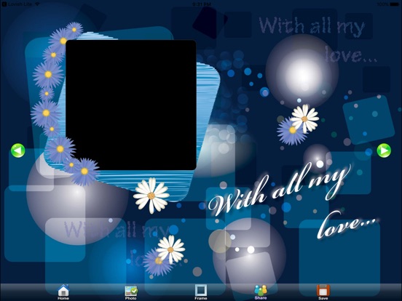The image size is (402, 301).
Task: Choose the Frame icon in toolbar
Action: tap(201, 292)
